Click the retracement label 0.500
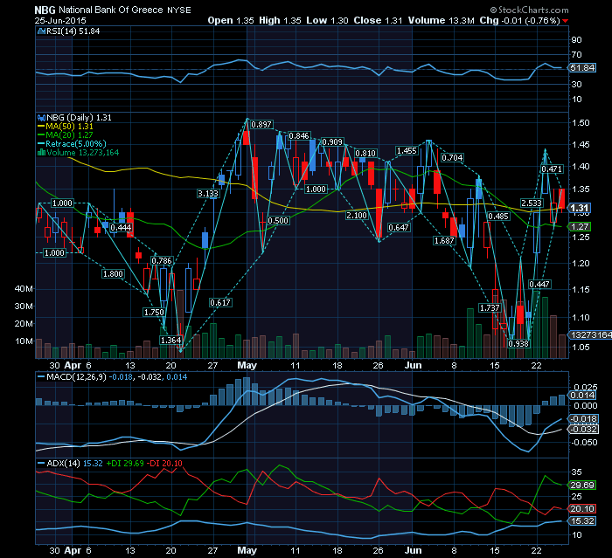The width and height of the screenshot is (612, 558). click(278, 220)
